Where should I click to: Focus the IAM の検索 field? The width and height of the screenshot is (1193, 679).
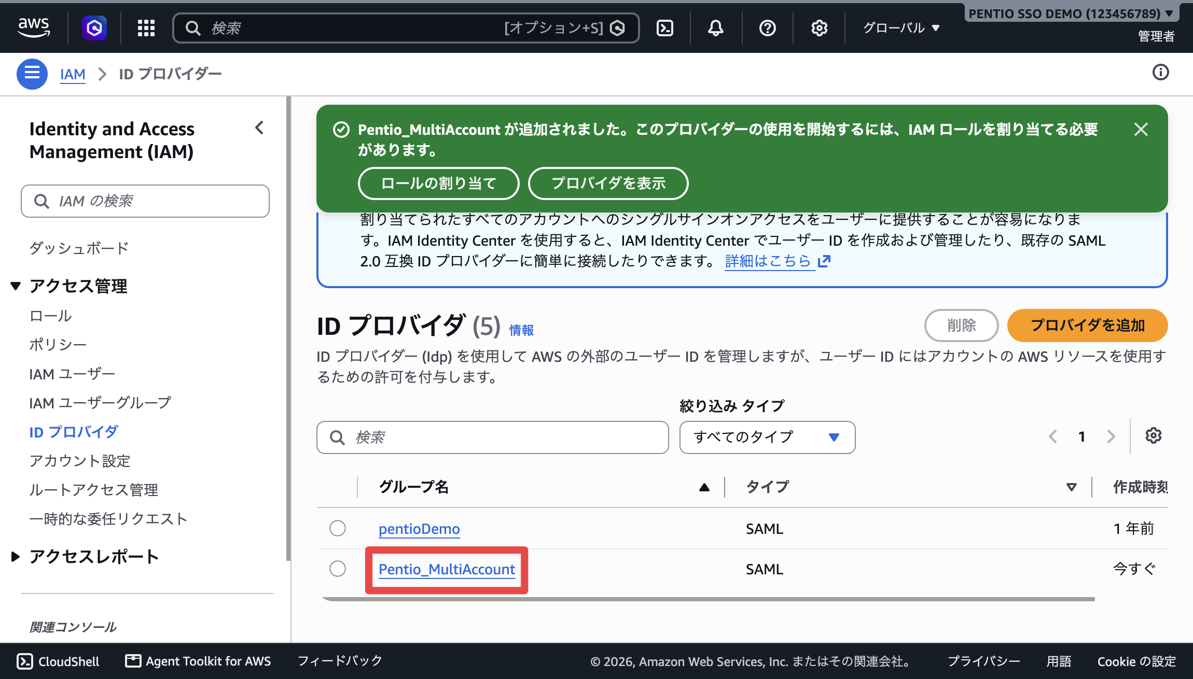pos(145,201)
